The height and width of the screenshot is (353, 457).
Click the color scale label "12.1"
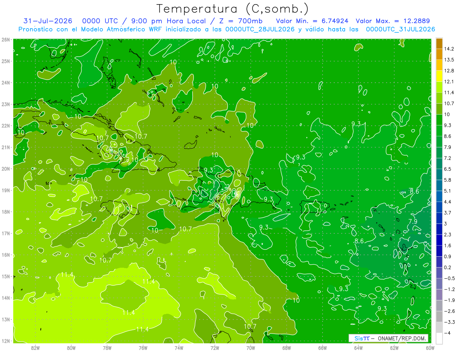pos(450,81)
